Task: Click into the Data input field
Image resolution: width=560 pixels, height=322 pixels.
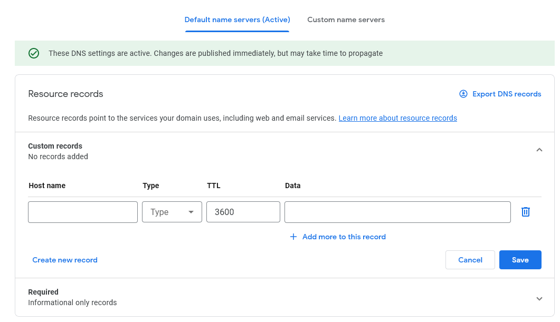Action: pos(397,212)
